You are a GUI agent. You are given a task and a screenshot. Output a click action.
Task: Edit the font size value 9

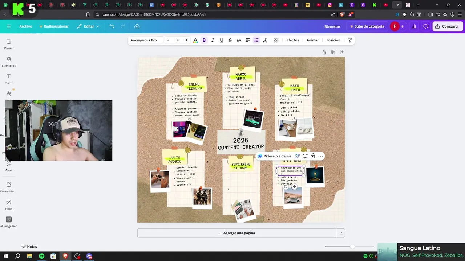177,40
